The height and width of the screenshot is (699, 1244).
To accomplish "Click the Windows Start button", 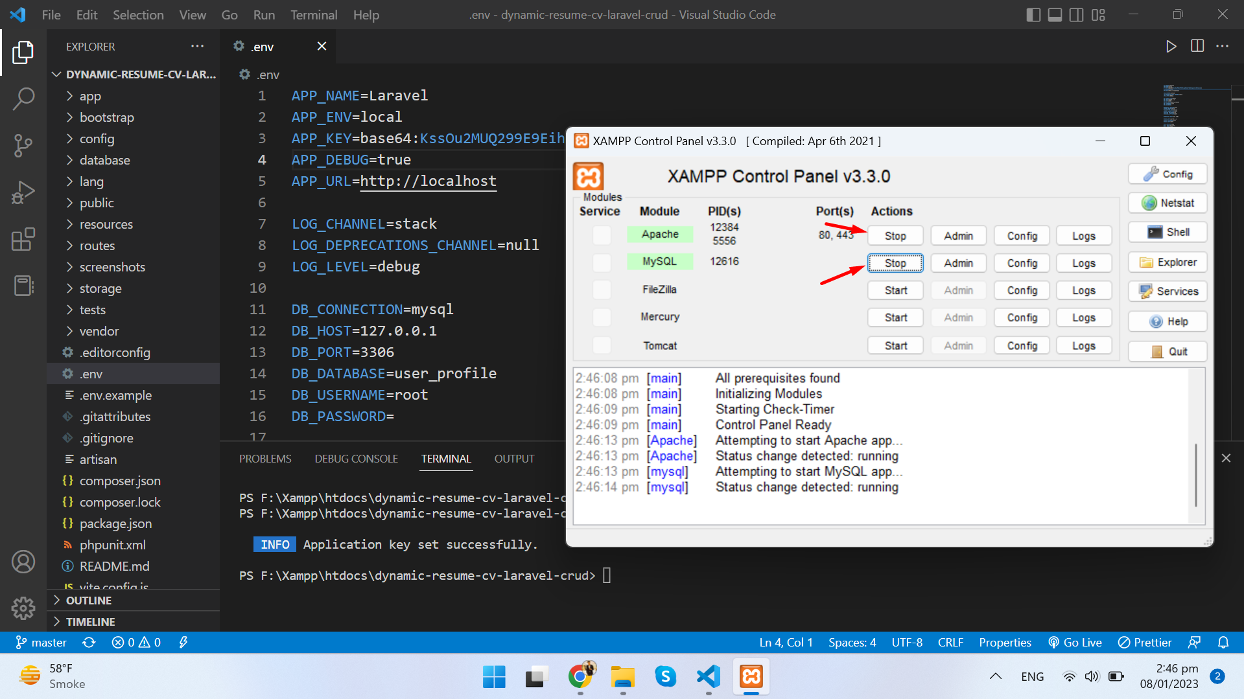I will pos(494,676).
